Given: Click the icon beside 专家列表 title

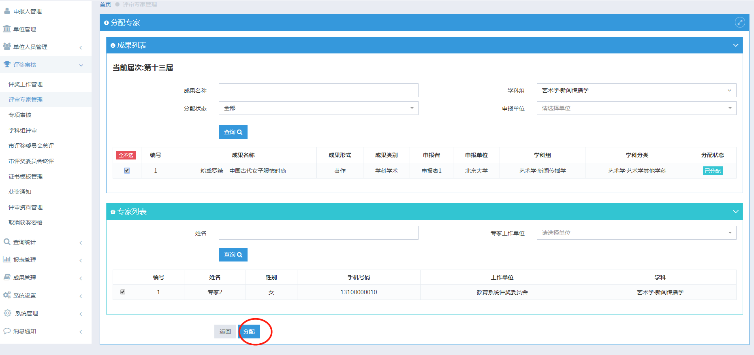Looking at the screenshot, I should [x=113, y=212].
